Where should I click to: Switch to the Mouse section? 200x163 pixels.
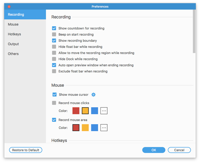pos(13,24)
